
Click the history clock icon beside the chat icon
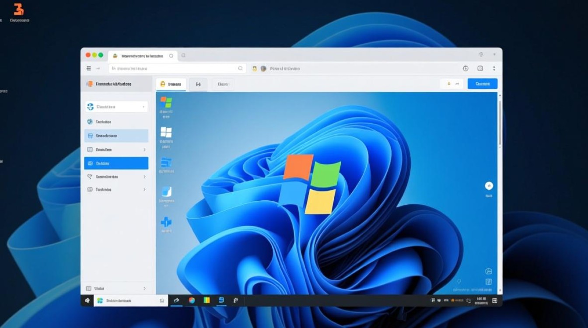tap(466, 68)
